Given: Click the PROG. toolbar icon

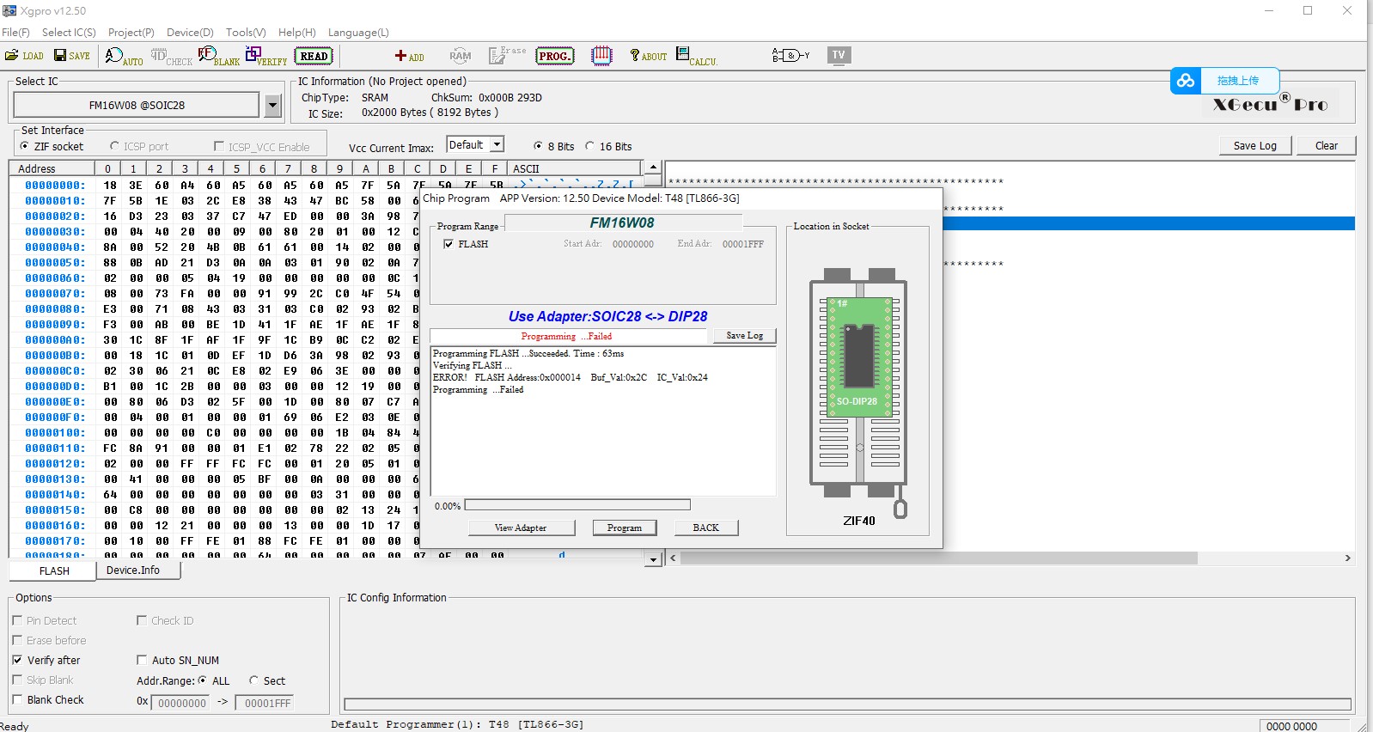Looking at the screenshot, I should click(554, 57).
